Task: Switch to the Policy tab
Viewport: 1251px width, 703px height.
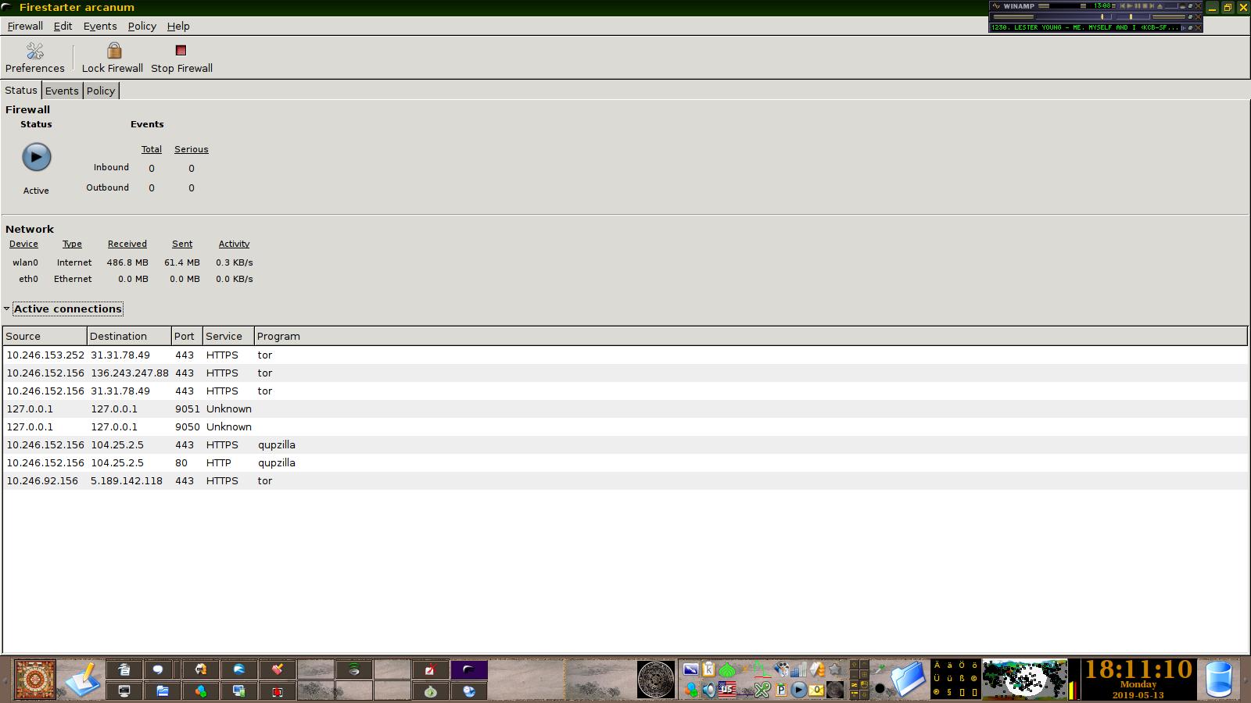Action: point(101,91)
